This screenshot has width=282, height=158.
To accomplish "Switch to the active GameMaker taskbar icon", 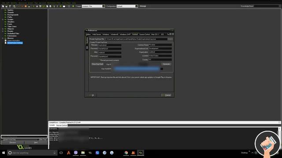I will (x=141, y=153).
